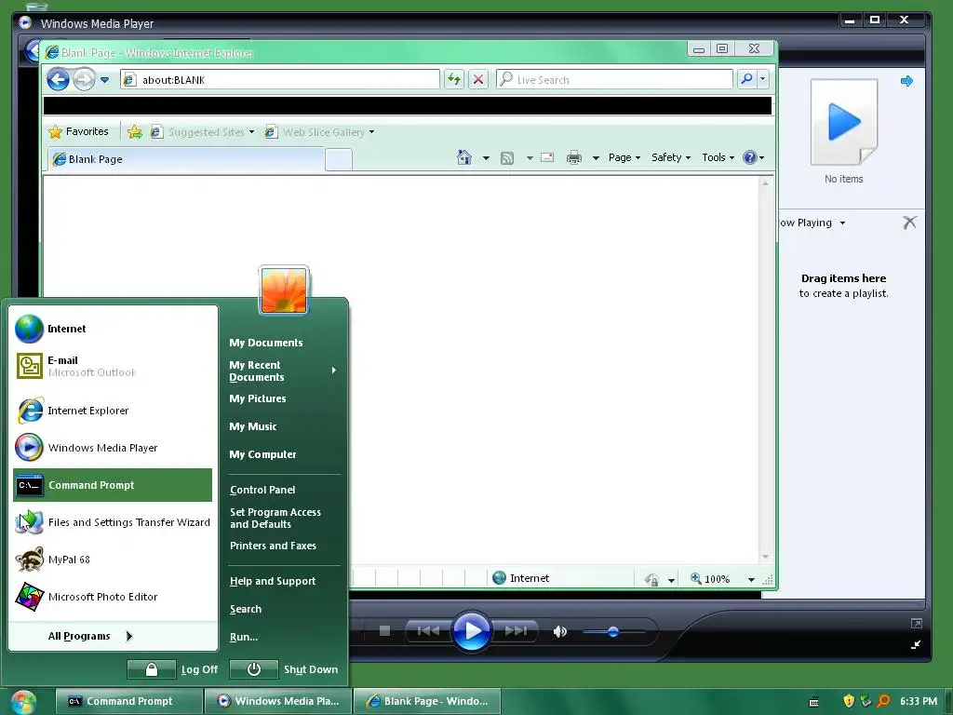Open Files and Settings Transfer Wizard
This screenshot has height=715, width=953.
tap(113, 522)
